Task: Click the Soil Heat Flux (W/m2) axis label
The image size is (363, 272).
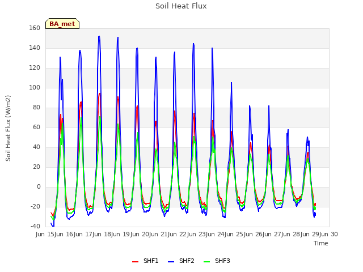Action: 8,128
